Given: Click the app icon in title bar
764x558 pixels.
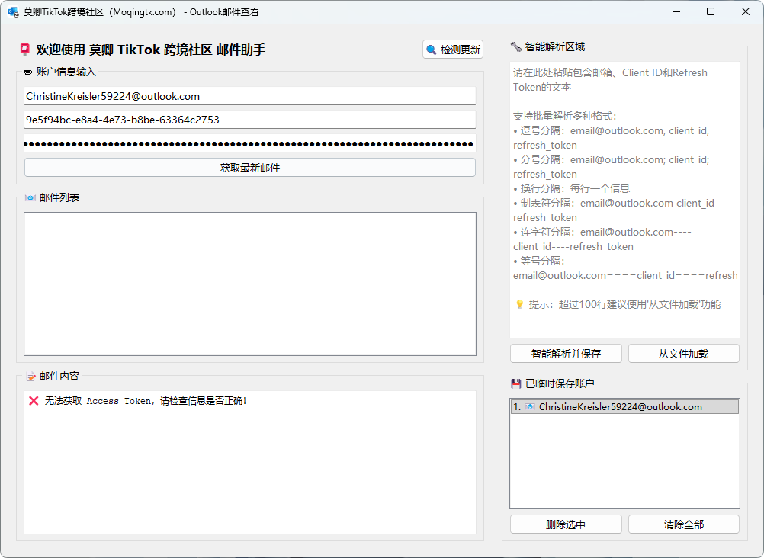Looking at the screenshot, I should click(13, 11).
